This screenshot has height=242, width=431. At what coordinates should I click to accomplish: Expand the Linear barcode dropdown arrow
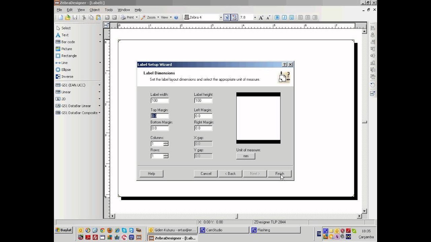(x=99, y=92)
